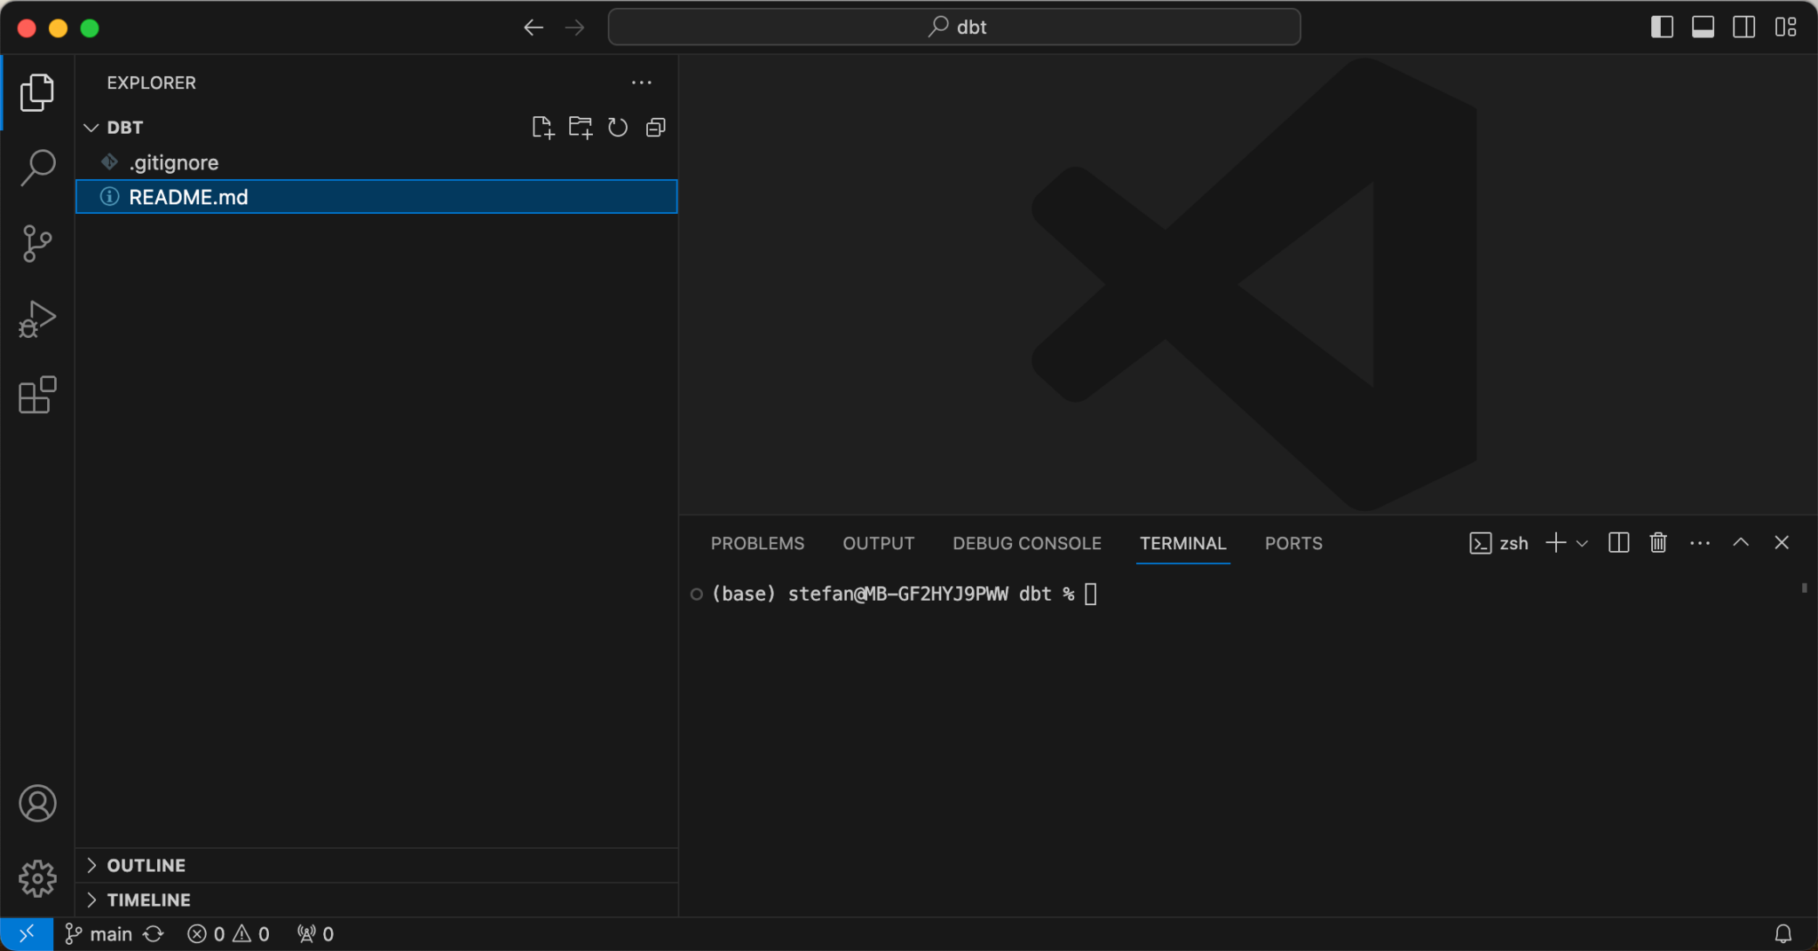Switch to the DEBUG CONSOLE tab
The height and width of the screenshot is (951, 1818).
tap(1026, 543)
